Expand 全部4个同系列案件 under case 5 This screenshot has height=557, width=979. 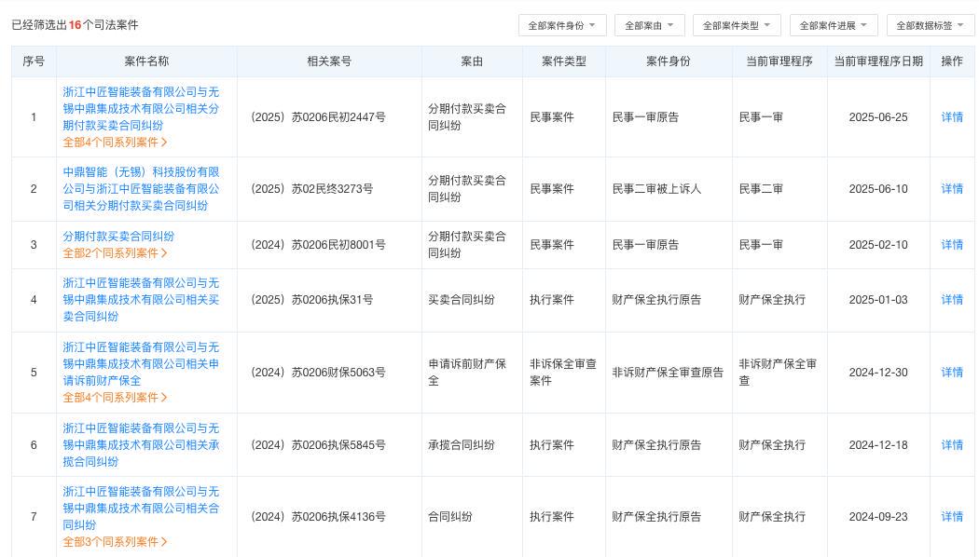(x=115, y=398)
